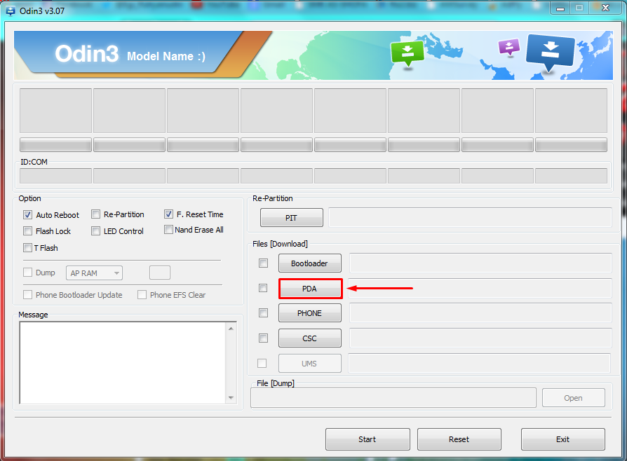Click the PIT button under Re-Partition
This screenshot has width=627, height=461.
point(291,217)
